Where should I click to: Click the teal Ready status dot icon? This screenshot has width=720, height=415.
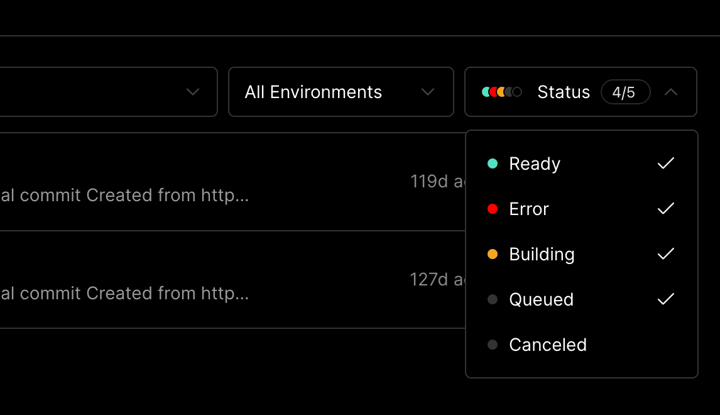pyautogui.click(x=493, y=163)
